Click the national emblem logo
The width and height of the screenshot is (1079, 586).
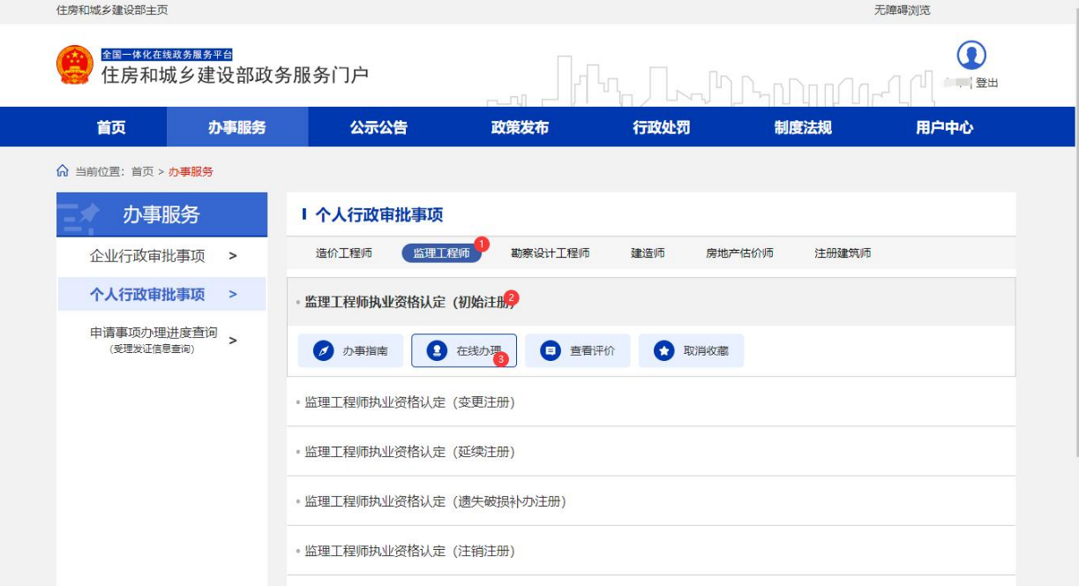click(74, 65)
